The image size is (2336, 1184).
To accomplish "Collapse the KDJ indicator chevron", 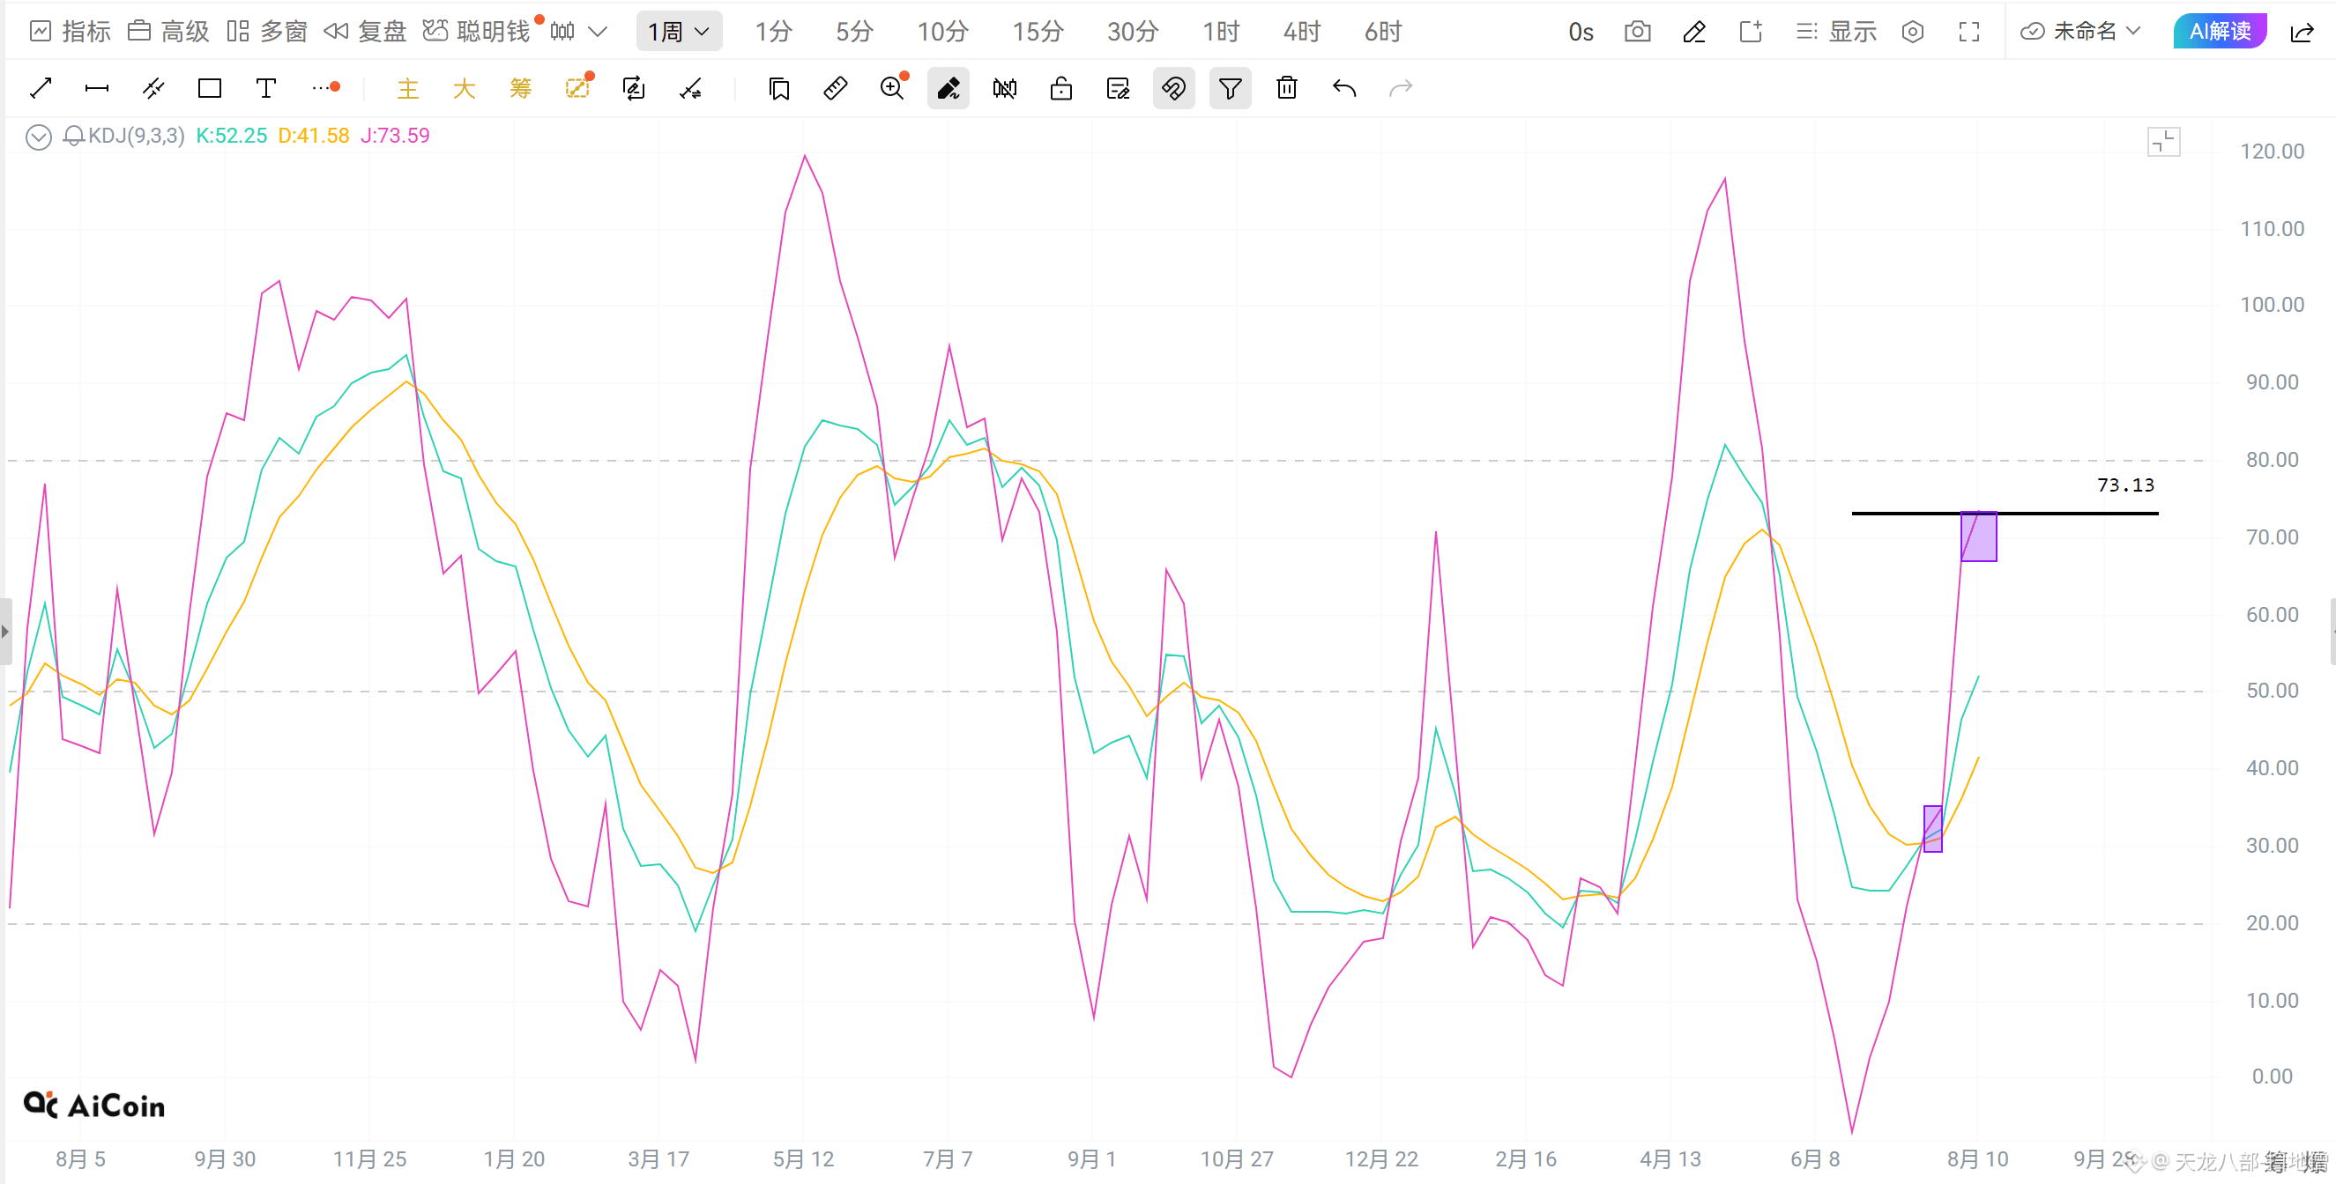I will pyautogui.click(x=38, y=137).
